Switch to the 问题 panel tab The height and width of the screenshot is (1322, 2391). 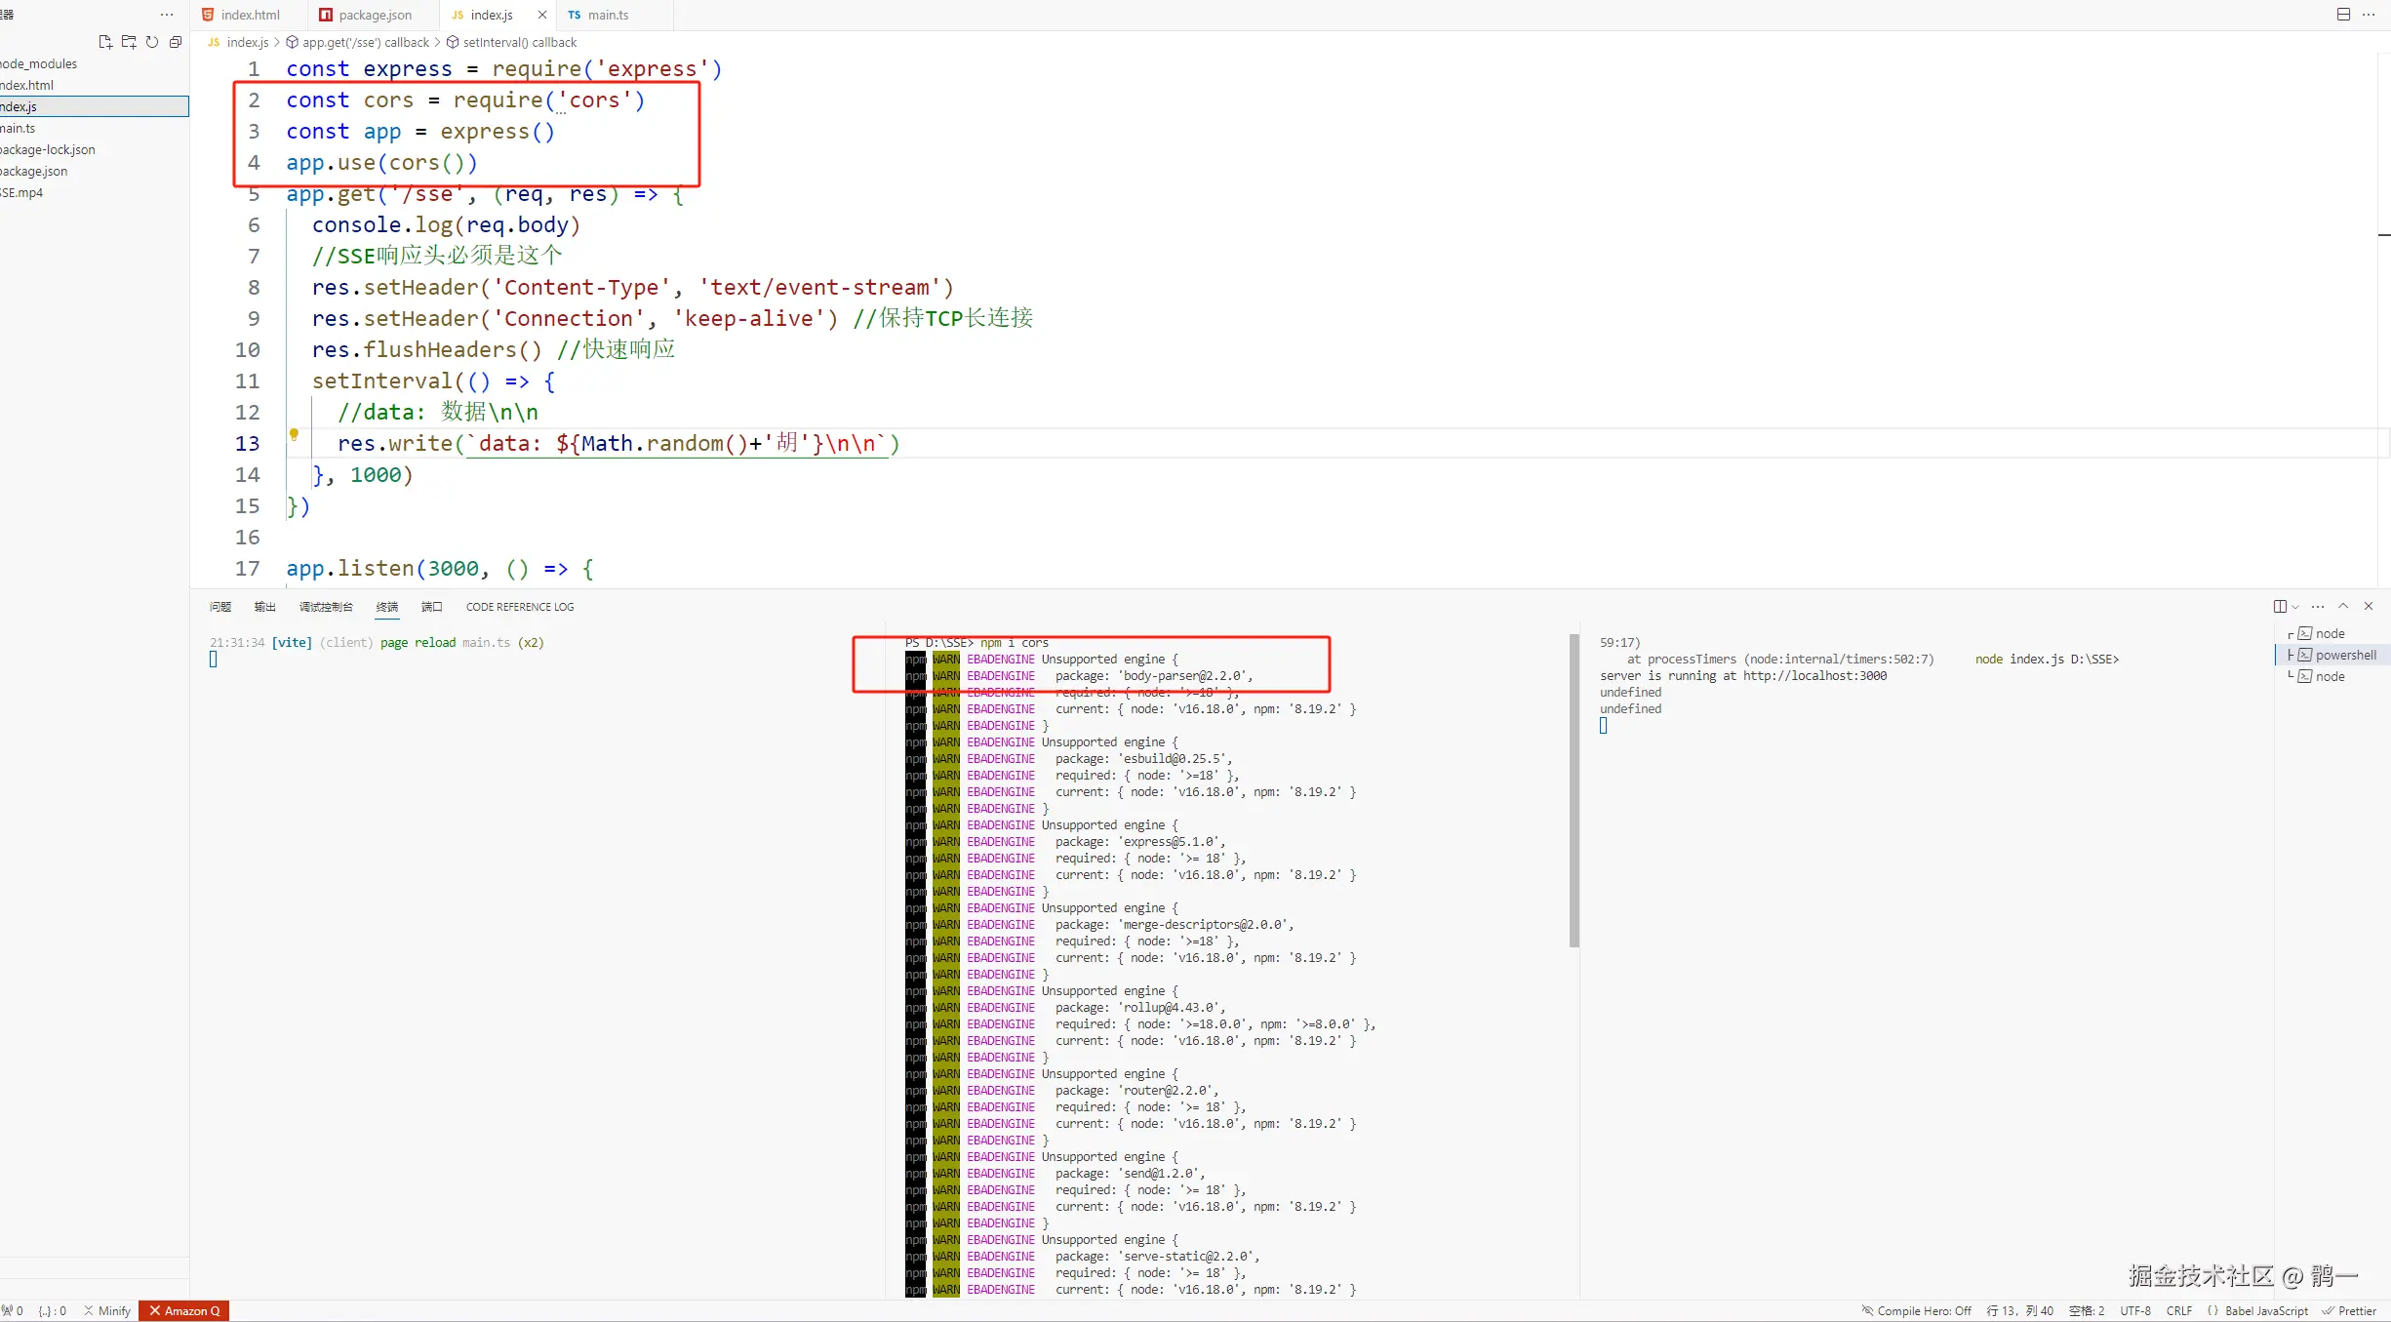(220, 607)
